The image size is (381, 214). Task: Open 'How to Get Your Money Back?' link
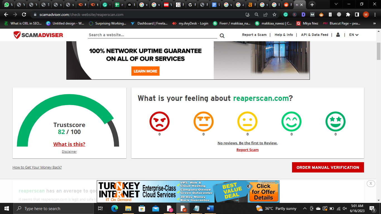click(x=37, y=167)
